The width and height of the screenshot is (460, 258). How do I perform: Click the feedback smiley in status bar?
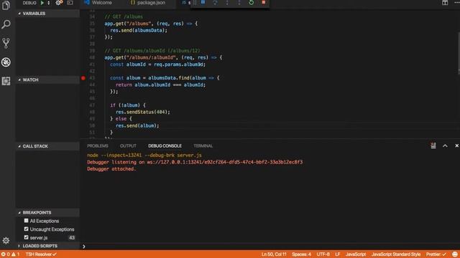[455, 254]
